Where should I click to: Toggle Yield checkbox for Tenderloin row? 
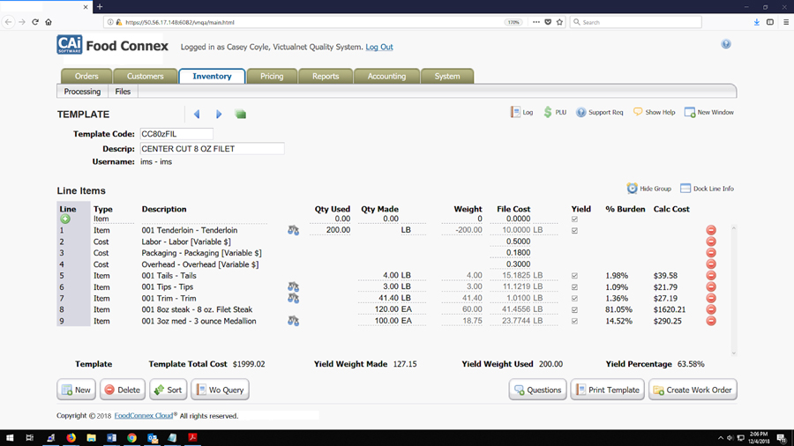click(575, 230)
